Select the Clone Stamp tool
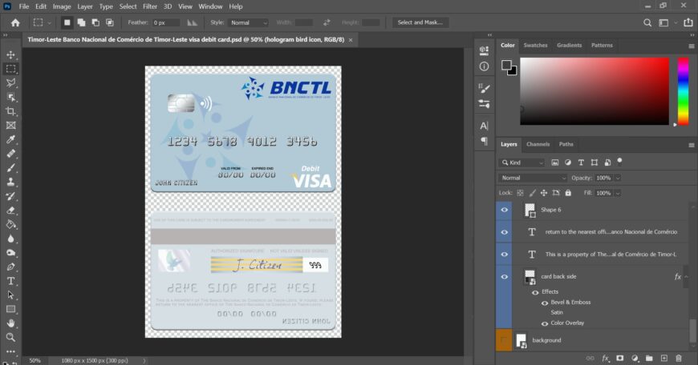This screenshot has width=698, height=365. pyautogui.click(x=10, y=182)
